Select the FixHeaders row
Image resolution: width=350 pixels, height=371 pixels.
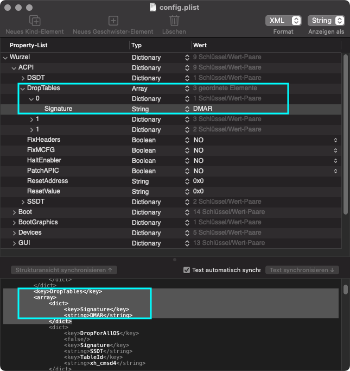click(170, 140)
